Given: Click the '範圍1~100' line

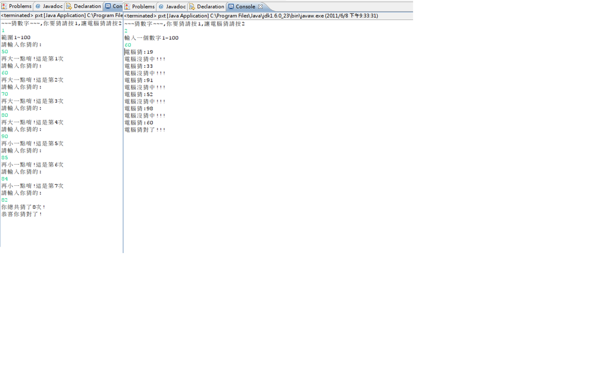Looking at the screenshot, I should tap(16, 37).
